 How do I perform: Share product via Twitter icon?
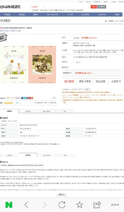[25, 98]
